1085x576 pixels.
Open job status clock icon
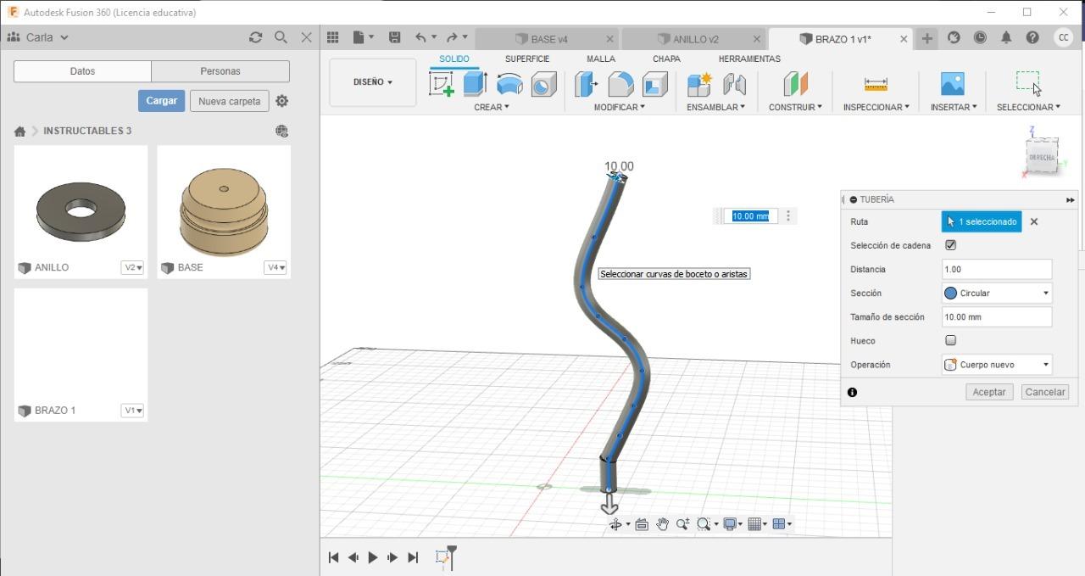[x=980, y=37]
